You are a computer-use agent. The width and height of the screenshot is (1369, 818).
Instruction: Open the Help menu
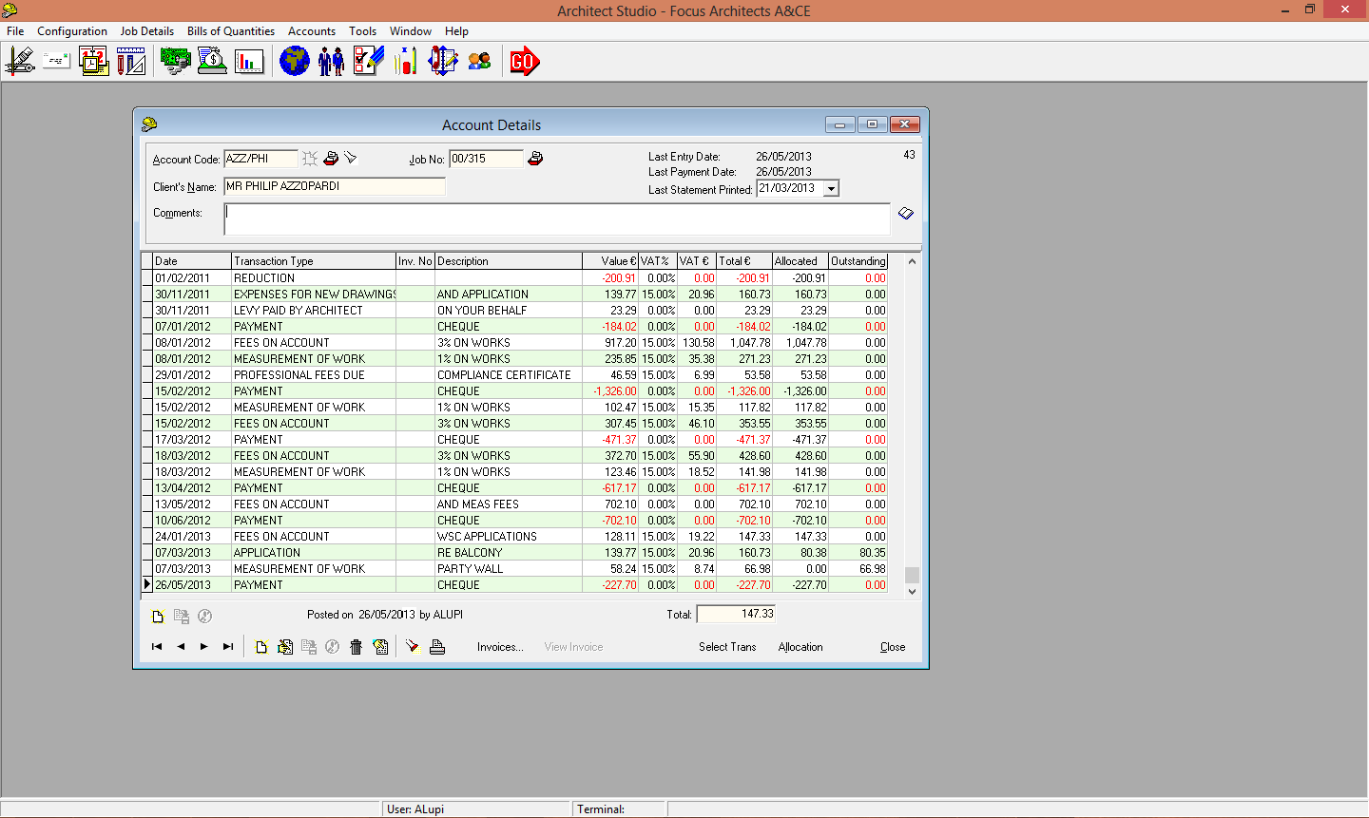tap(456, 31)
